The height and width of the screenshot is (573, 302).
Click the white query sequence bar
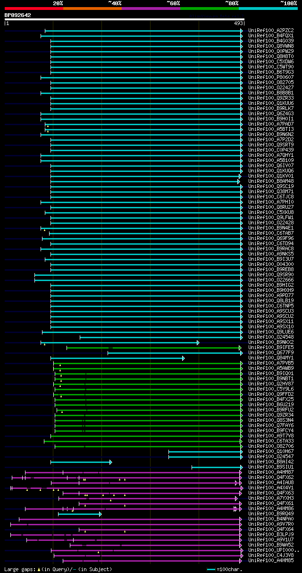click(x=125, y=19)
